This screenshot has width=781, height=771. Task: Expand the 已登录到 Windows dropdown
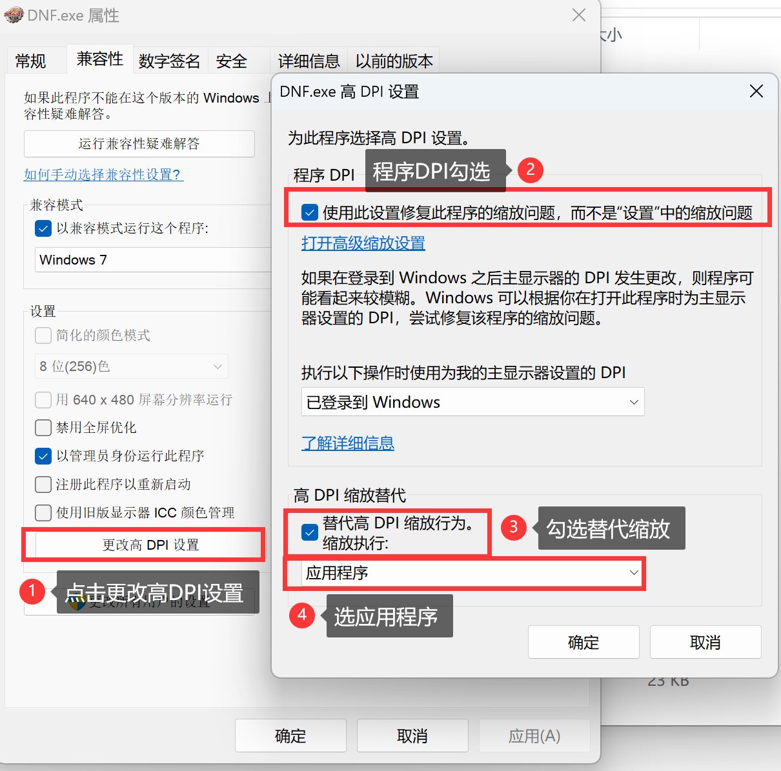tap(473, 402)
